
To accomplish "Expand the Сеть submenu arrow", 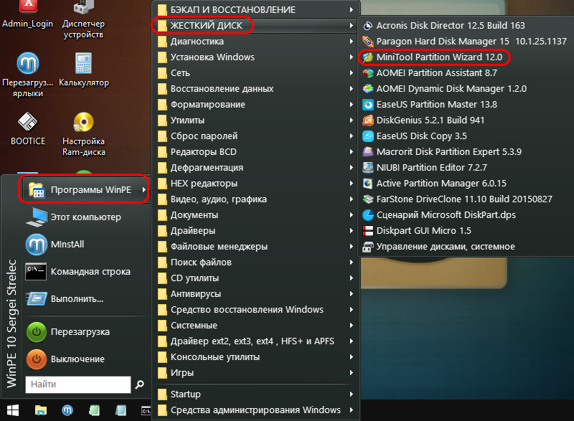I will [352, 72].
